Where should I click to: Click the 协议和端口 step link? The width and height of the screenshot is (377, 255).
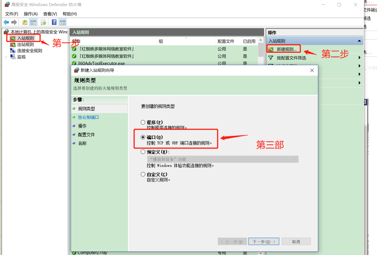tap(88, 117)
